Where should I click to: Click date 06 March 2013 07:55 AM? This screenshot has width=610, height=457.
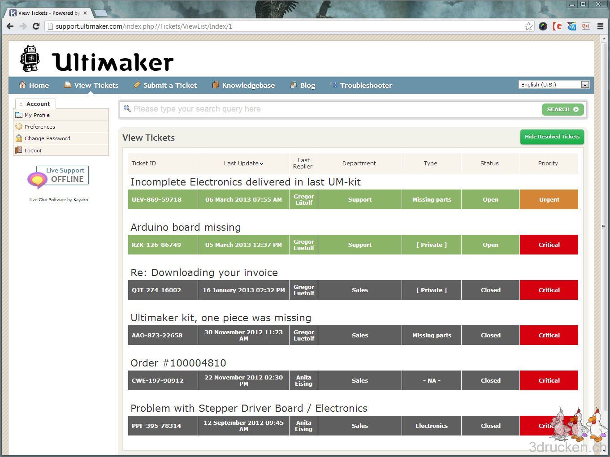pos(243,199)
